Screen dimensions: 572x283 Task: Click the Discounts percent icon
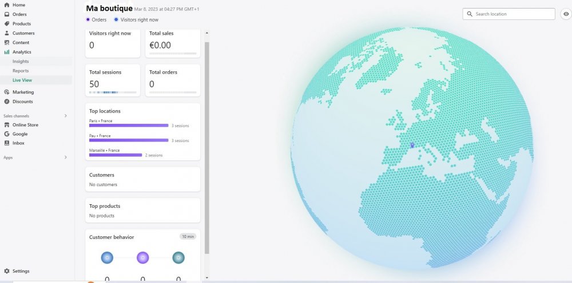click(6, 102)
